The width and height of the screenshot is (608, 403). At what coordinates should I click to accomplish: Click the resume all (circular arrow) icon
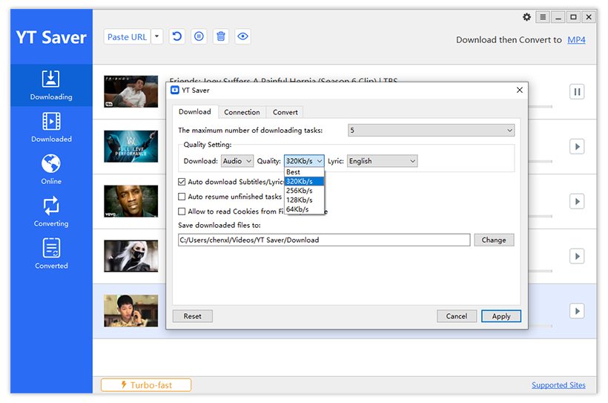coord(176,36)
